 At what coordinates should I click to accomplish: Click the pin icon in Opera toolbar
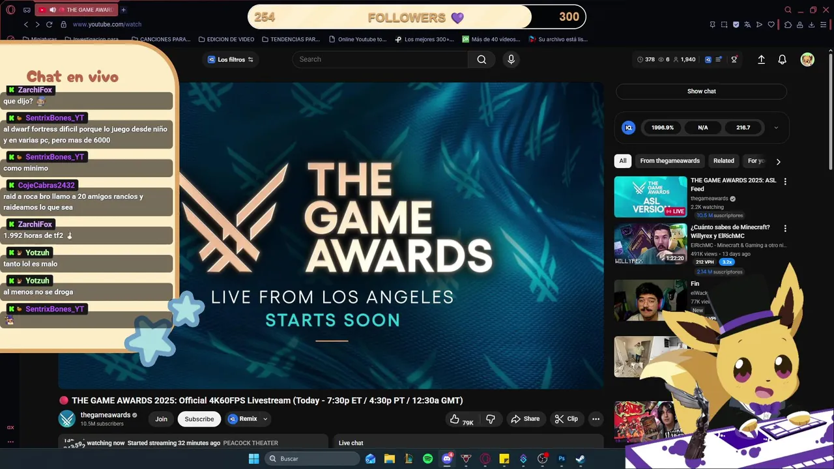712,25
